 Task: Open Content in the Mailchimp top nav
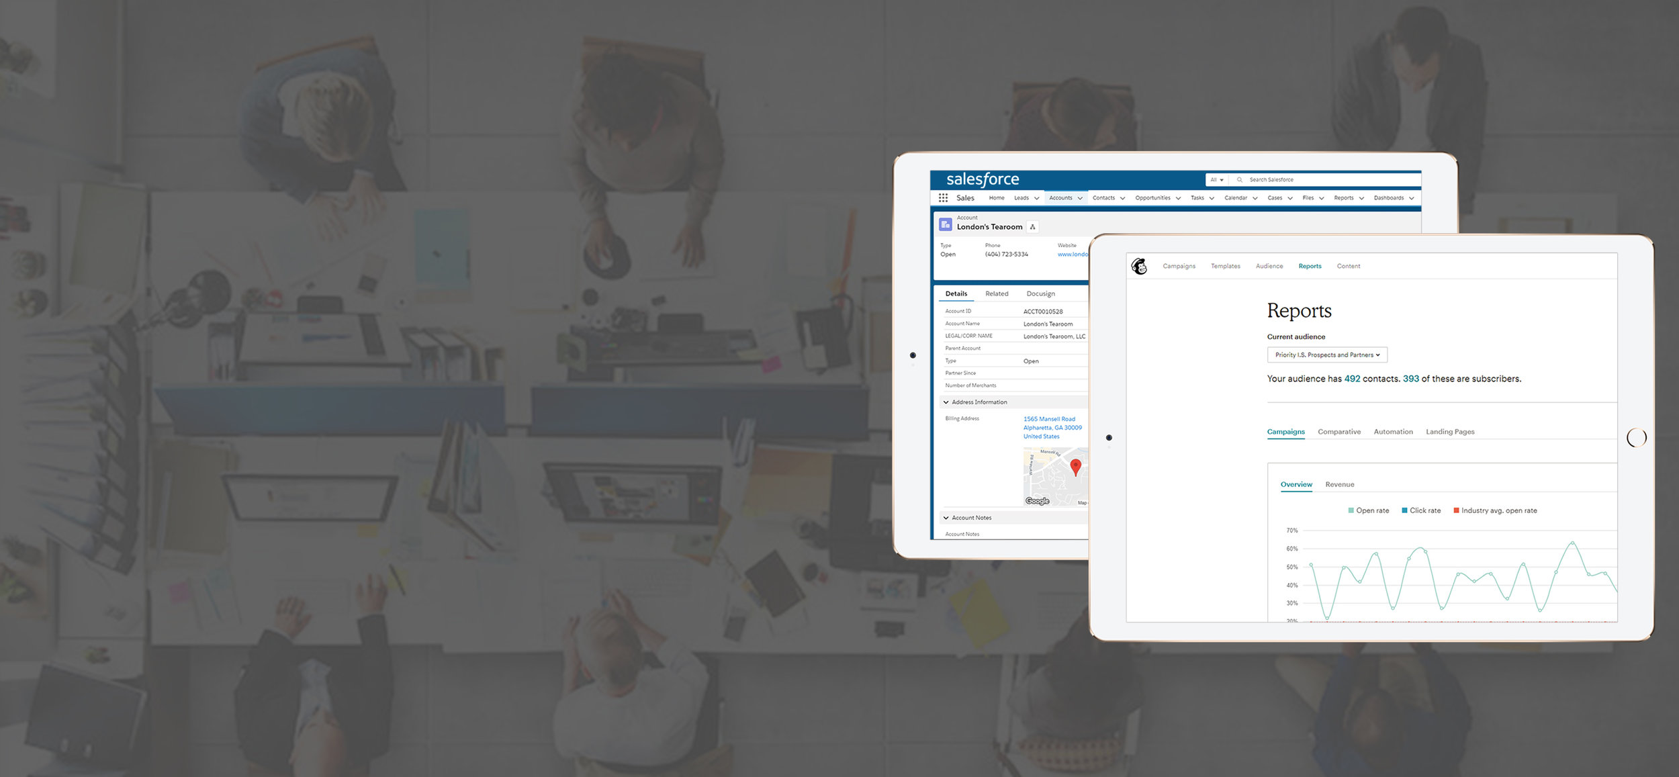click(1348, 267)
